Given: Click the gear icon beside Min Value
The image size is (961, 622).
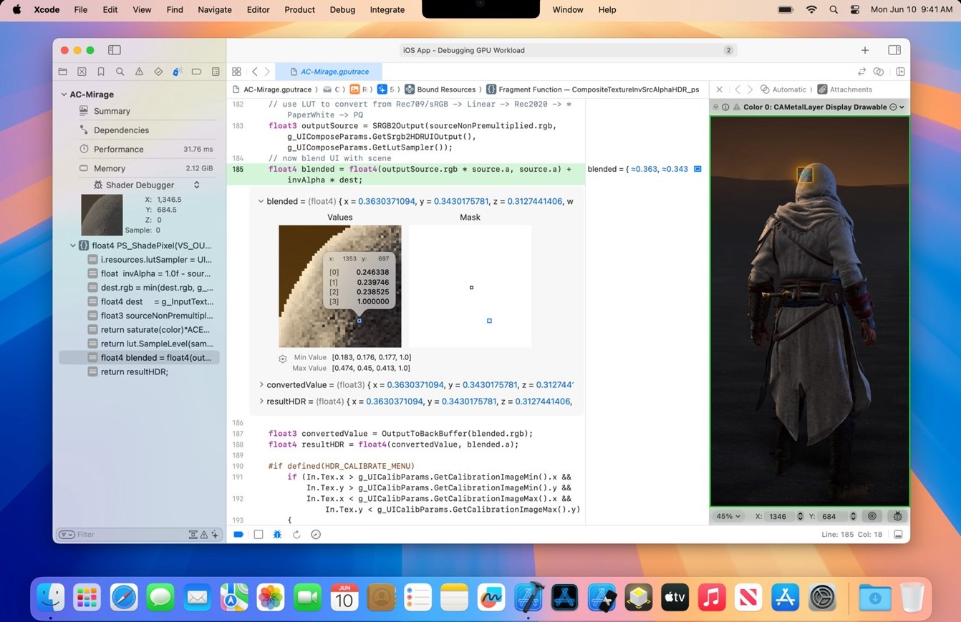Looking at the screenshot, I should point(283,359).
